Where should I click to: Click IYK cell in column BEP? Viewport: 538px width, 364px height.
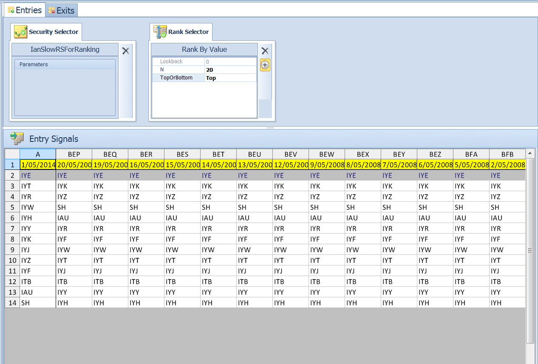tap(74, 186)
